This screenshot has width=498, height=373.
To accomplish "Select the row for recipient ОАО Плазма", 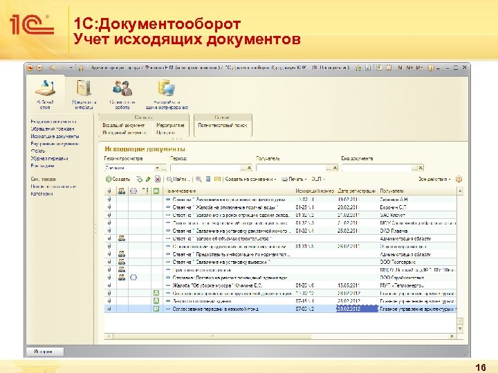I will (x=280, y=231).
